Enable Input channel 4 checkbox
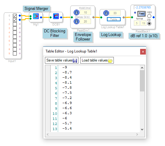Viewport: 165px width, 146px height. pyautogui.click(x=15, y=32)
